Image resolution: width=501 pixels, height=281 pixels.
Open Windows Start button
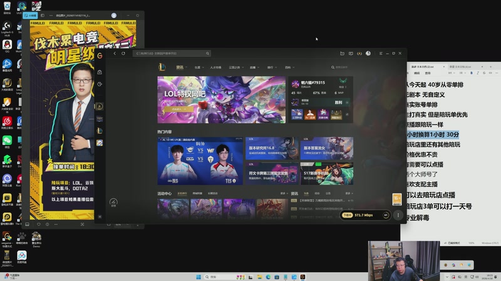coord(199,277)
